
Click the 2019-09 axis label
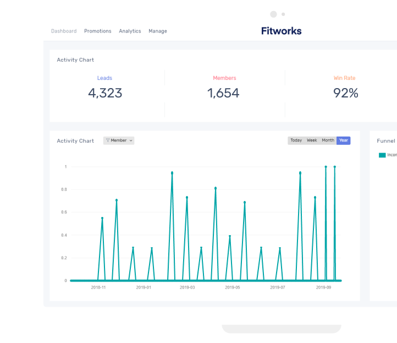tap(323, 287)
